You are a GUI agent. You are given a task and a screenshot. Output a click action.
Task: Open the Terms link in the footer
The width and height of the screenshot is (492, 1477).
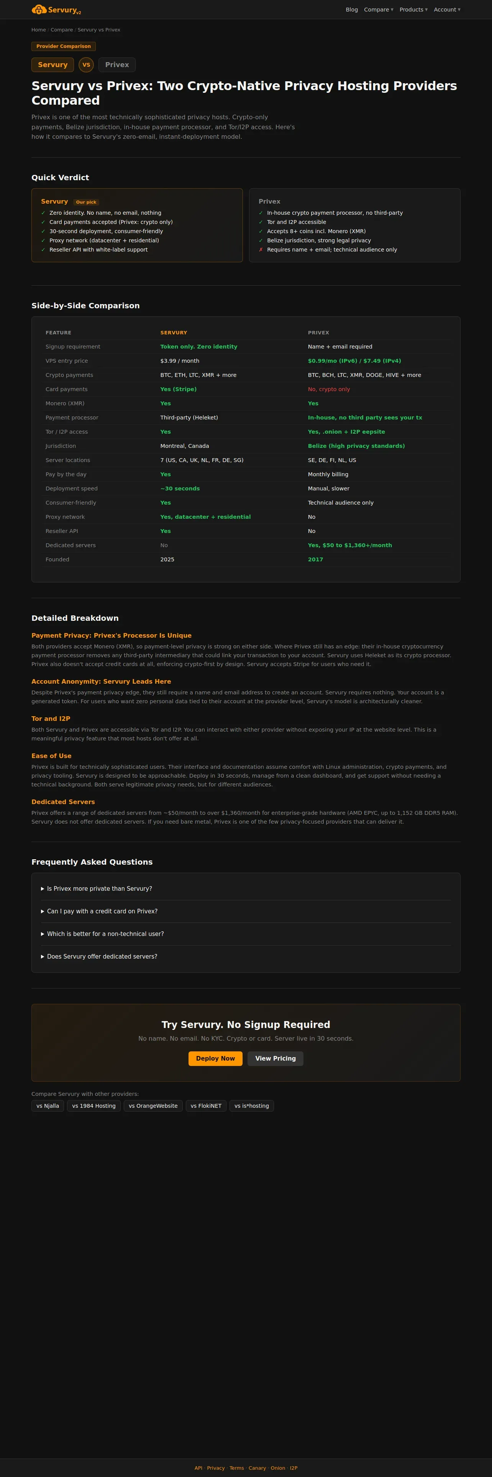[x=236, y=1469]
